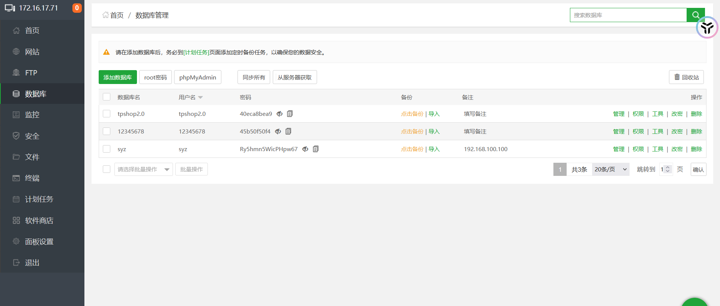
Task: Click the monitor icon beside server IP
Action: click(10, 8)
